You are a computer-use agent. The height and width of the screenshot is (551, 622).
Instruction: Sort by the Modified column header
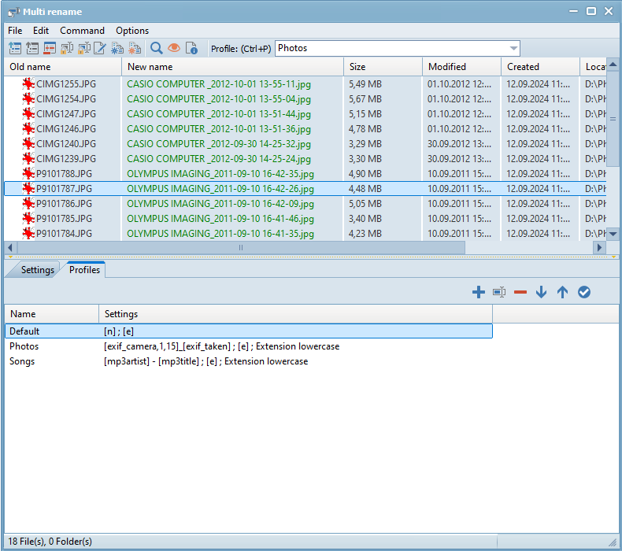[461, 67]
